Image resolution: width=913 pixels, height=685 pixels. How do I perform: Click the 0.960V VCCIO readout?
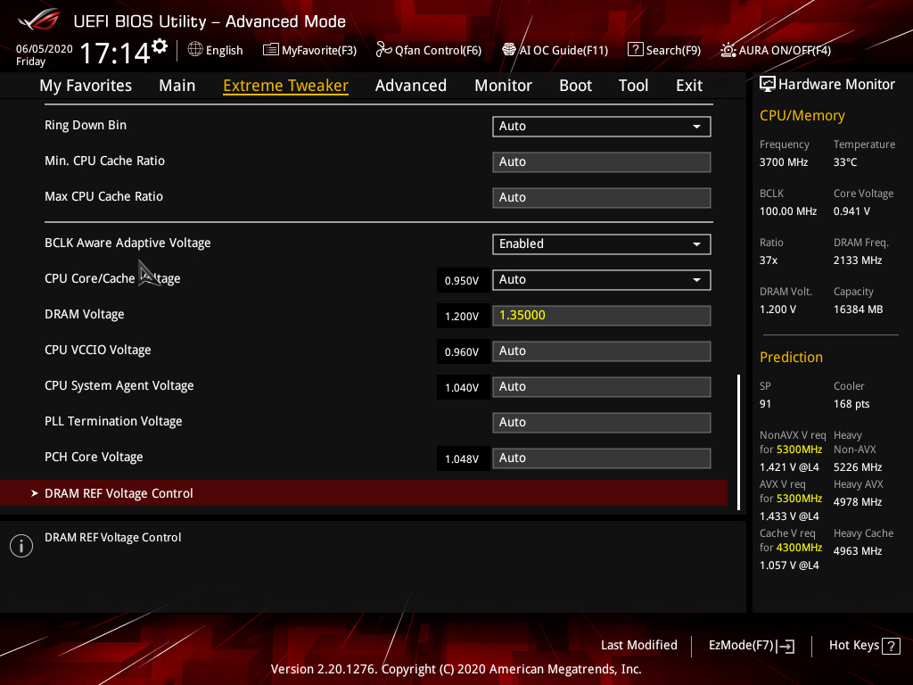coord(462,351)
